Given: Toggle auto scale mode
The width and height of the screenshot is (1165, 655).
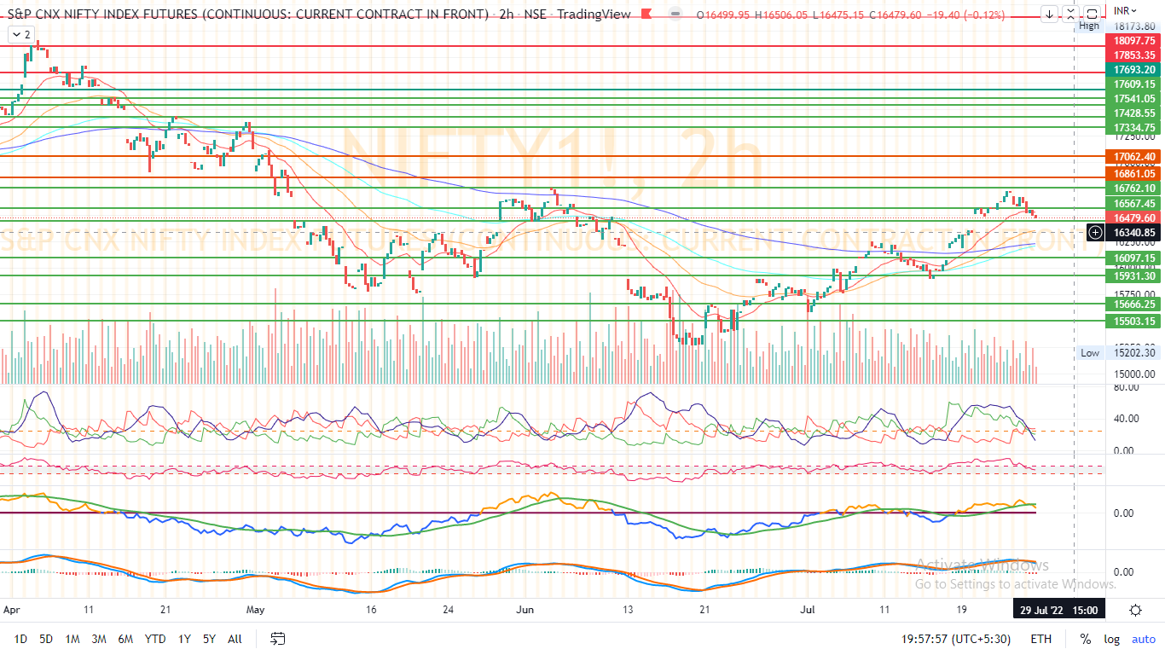Looking at the screenshot, I should pyautogui.click(x=1144, y=639).
